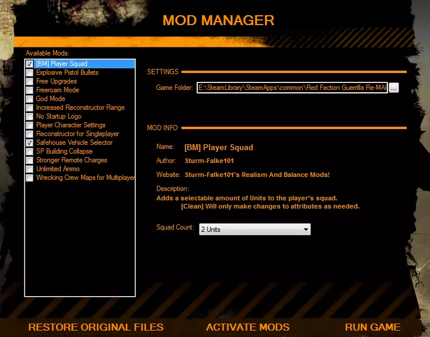Uncheck the [BM] Player Squad checkbox
This screenshot has height=337, width=430.
[30, 64]
